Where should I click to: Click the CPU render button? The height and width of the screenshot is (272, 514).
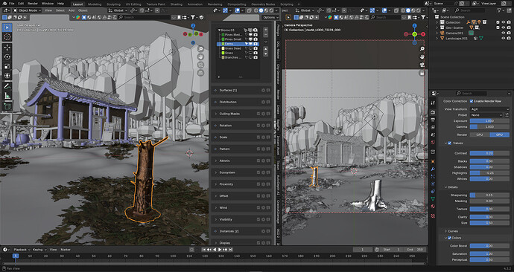tap(480, 135)
